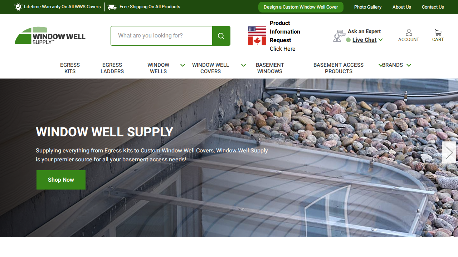Click the green Live Chat status dot

pyautogui.click(x=348, y=40)
